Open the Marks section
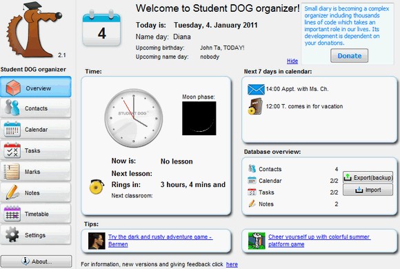The image size is (400, 269). pos(36,172)
